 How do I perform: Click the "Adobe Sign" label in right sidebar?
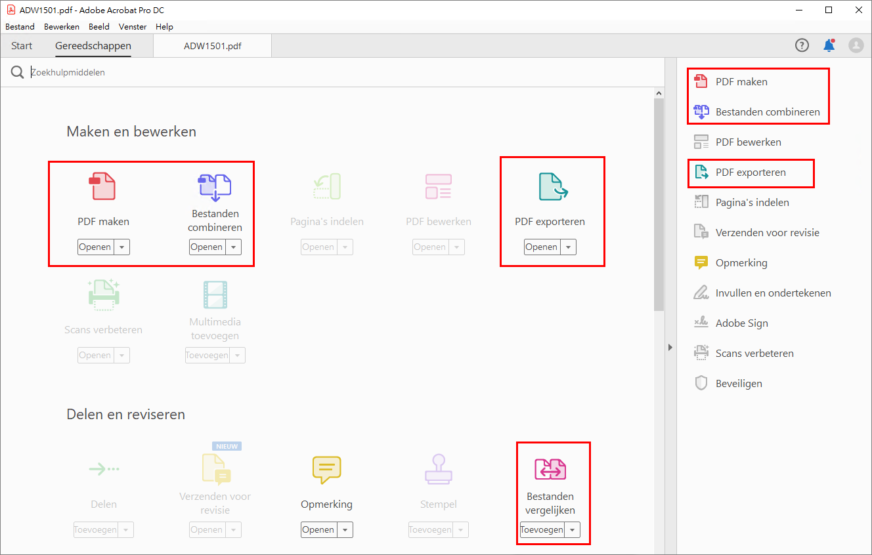point(742,323)
